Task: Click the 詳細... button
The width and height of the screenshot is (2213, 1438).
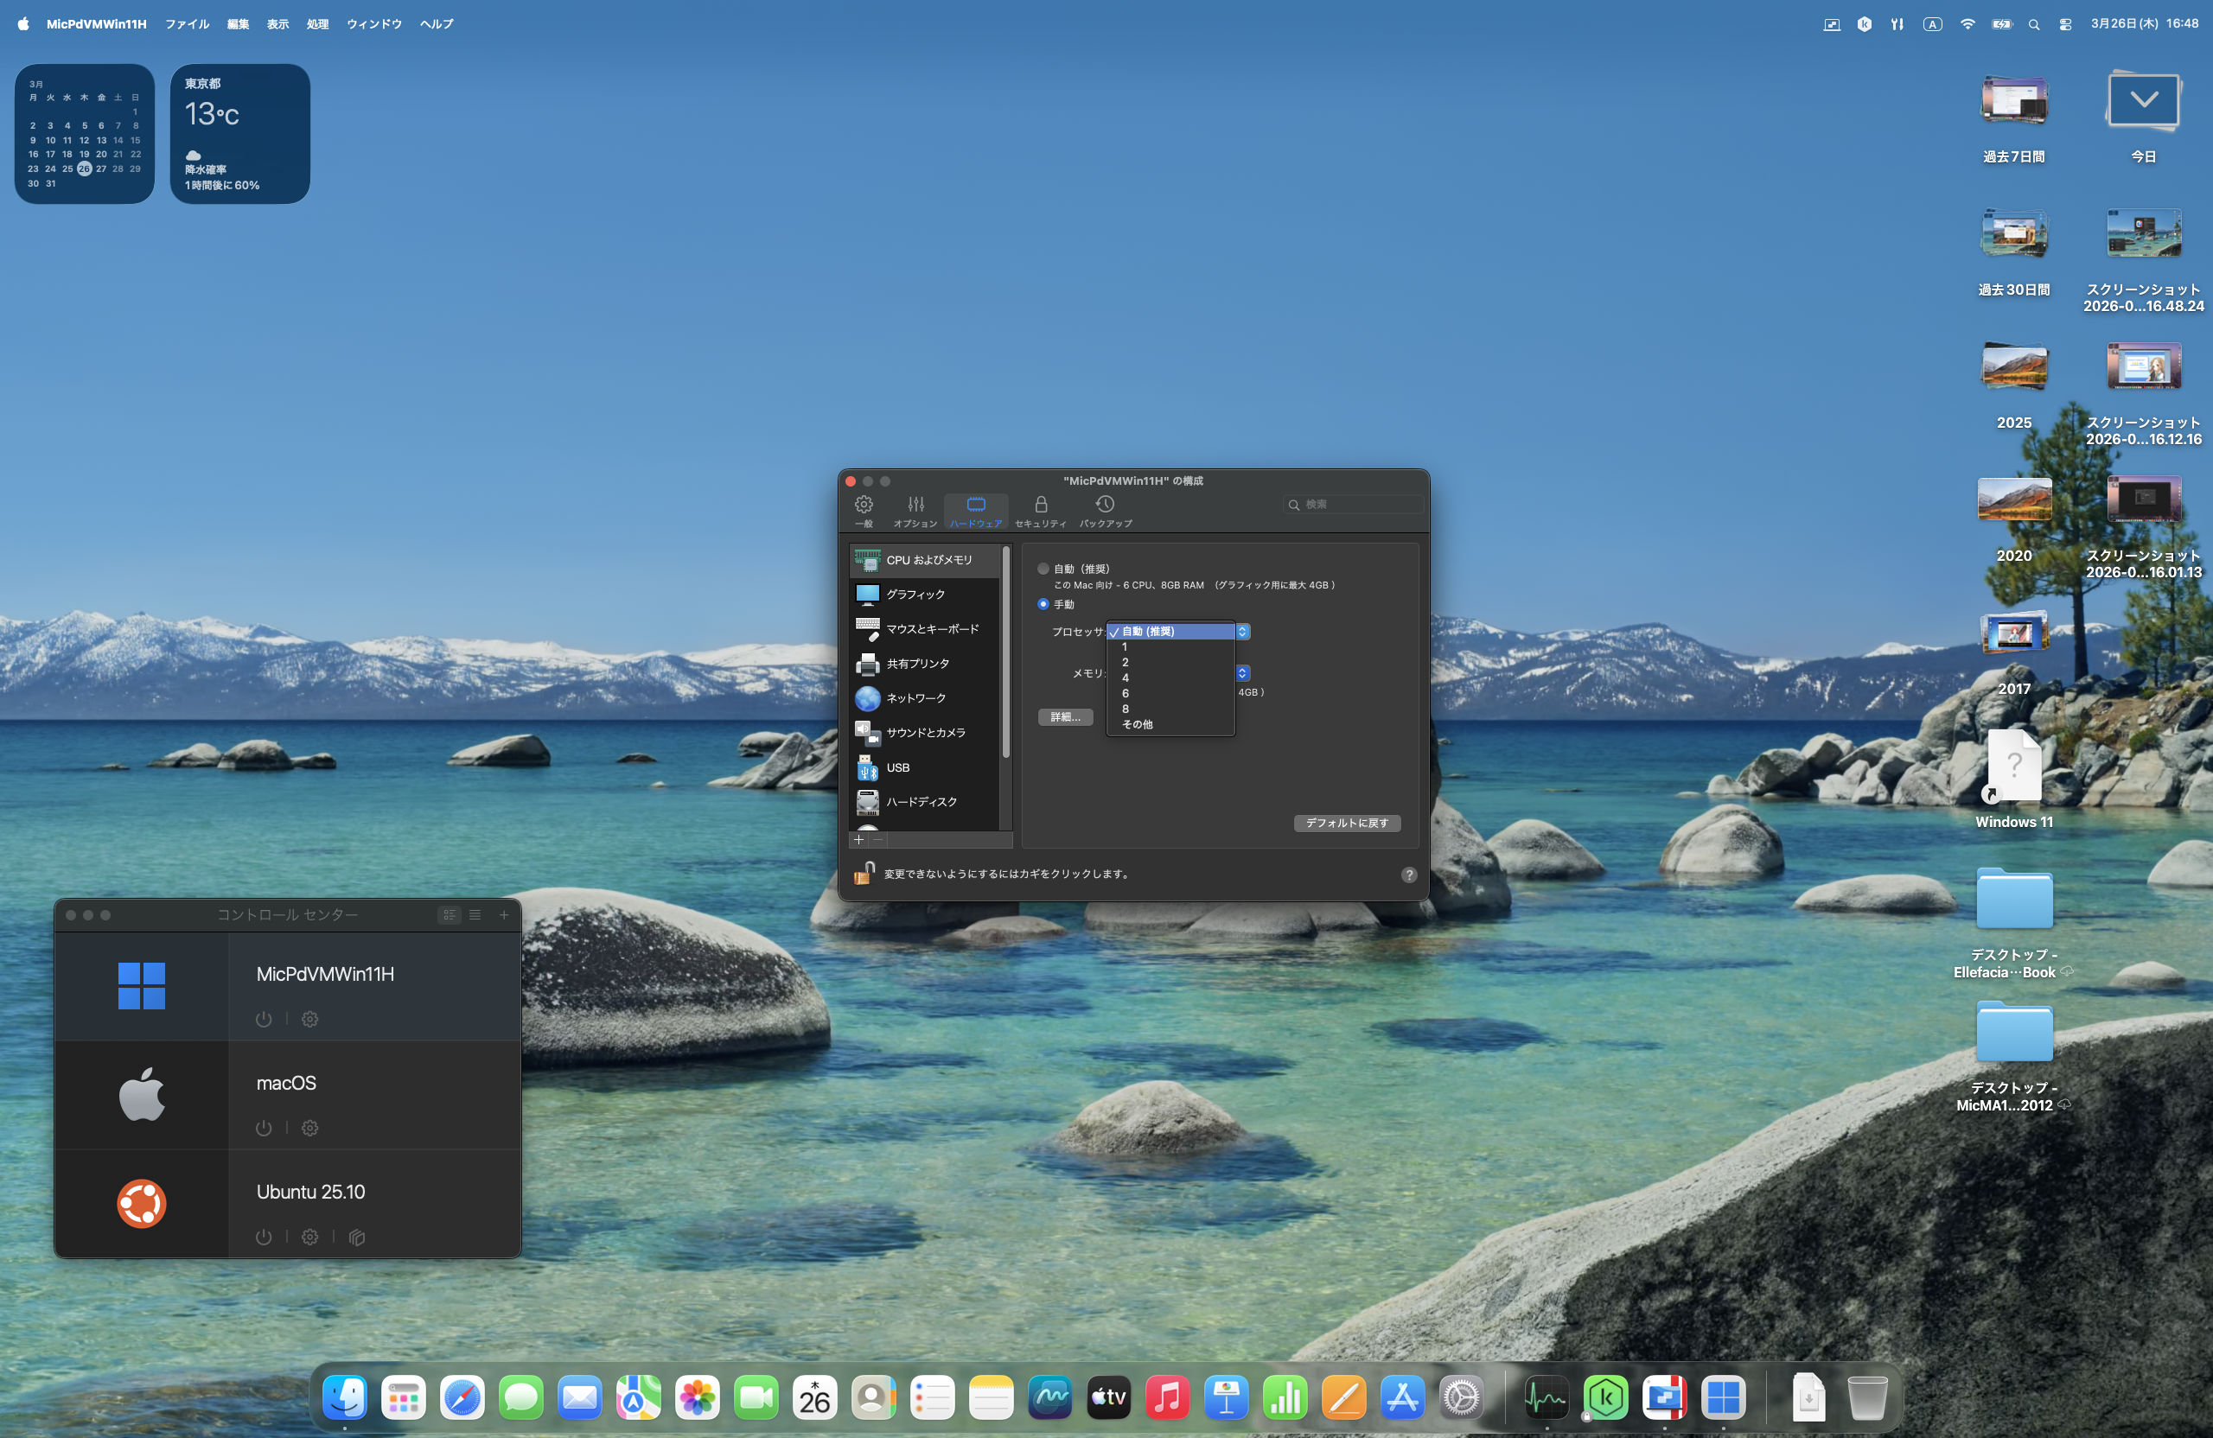Action: tap(1065, 716)
